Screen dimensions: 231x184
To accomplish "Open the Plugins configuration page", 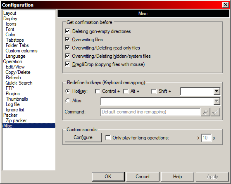I will pyautogui.click(x=13, y=94).
